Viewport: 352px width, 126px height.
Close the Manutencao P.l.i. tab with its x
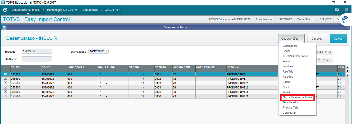[120, 10]
